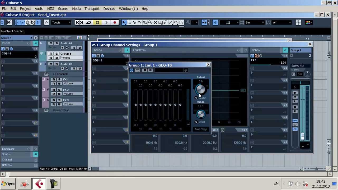Open the Devices menu
The height and width of the screenshot is (190, 338).
[109, 9]
